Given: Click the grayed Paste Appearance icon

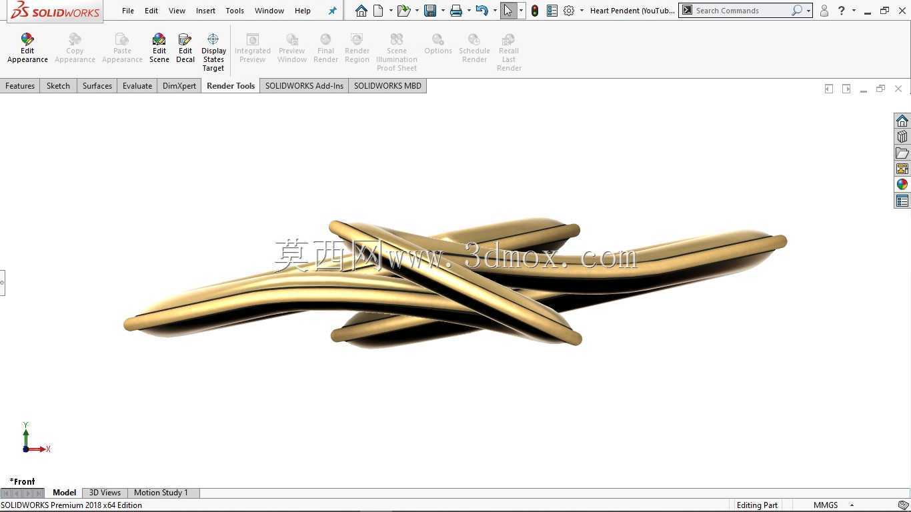Looking at the screenshot, I should pyautogui.click(x=122, y=39).
